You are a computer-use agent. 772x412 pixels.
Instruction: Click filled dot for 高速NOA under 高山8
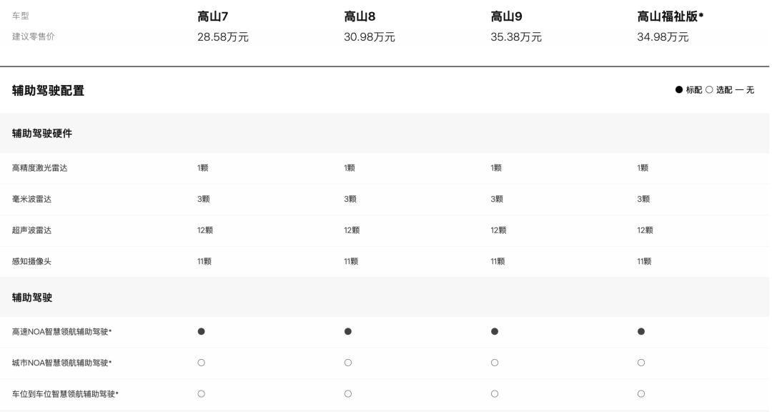pos(348,332)
